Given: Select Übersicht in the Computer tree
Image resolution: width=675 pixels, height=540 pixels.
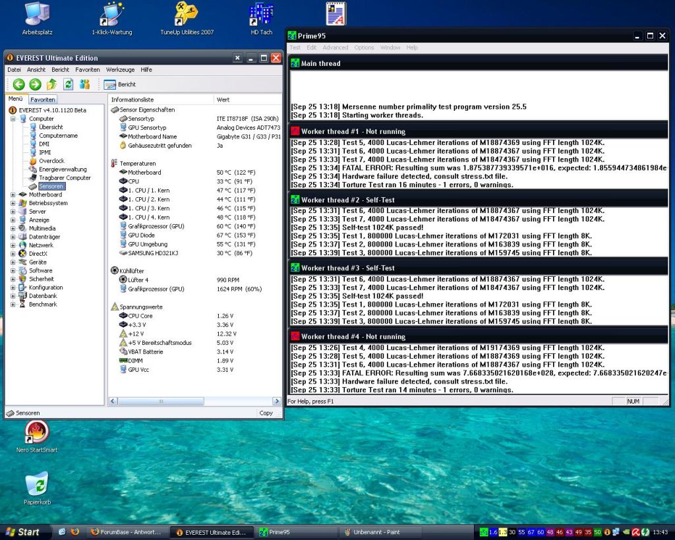Looking at the screenshot, I should (51, 127).
